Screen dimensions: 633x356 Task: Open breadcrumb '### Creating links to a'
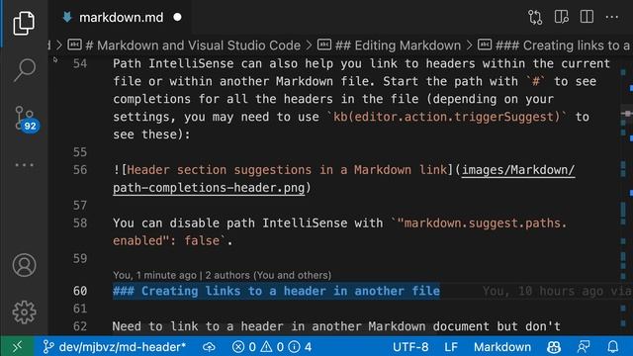tap(562, 45)
